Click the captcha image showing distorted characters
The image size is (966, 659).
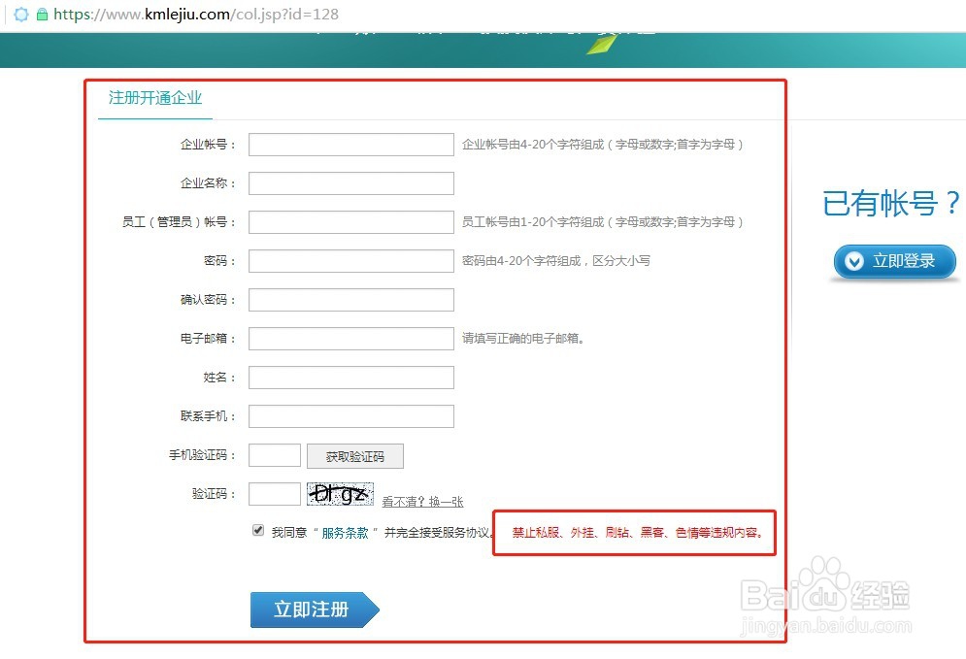(340, 494)
